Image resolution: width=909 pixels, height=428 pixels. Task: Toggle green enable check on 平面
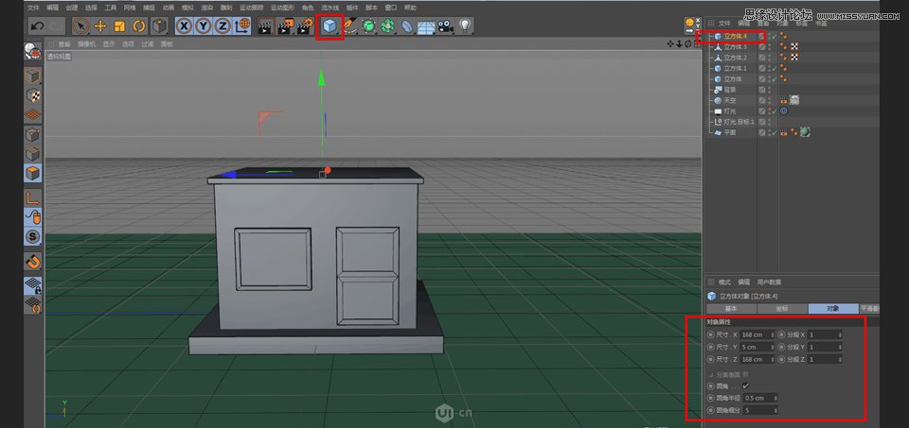(x=774, y=133)
